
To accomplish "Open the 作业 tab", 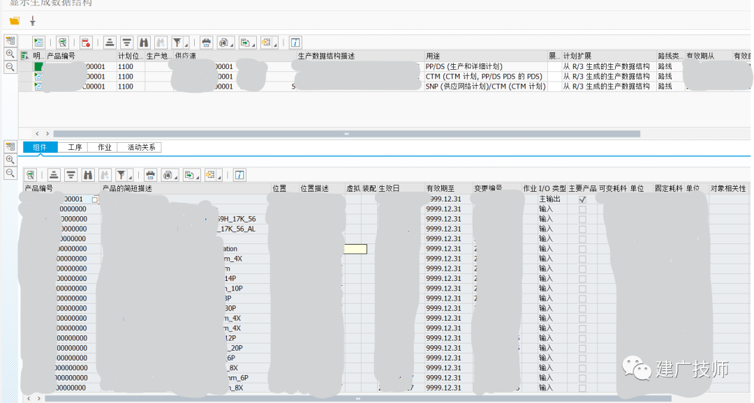I will [x=104, y=147].
